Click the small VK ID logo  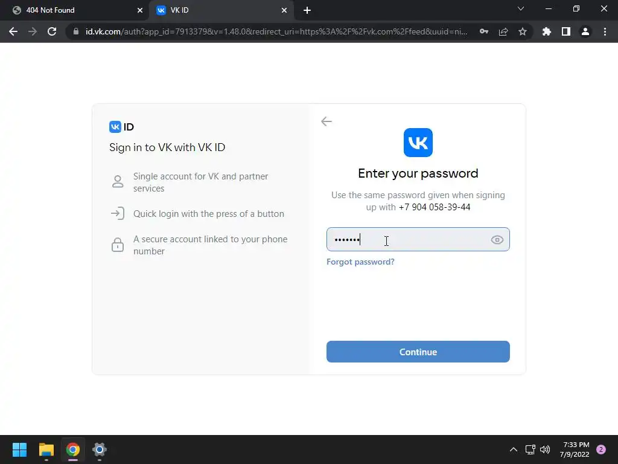[121, 127]
